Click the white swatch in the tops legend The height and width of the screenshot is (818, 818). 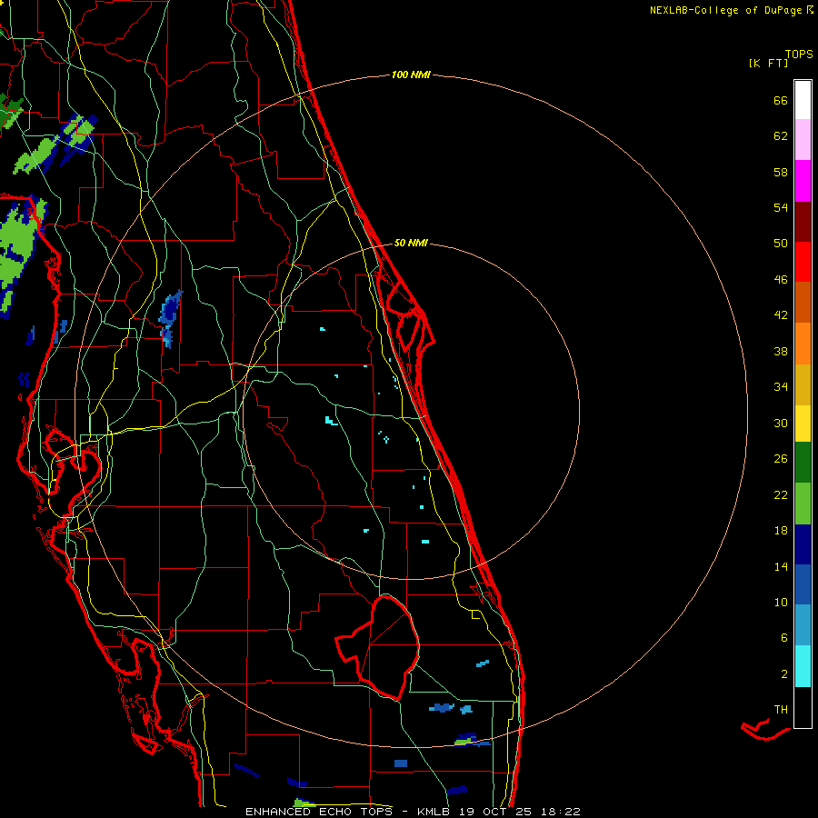click(x=803, y=100)
